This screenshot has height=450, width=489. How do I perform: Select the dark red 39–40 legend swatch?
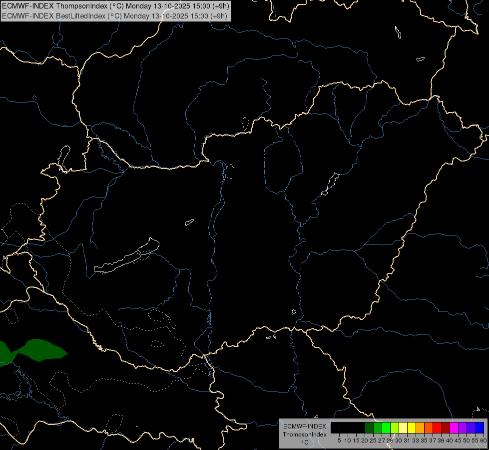(446, 427)
